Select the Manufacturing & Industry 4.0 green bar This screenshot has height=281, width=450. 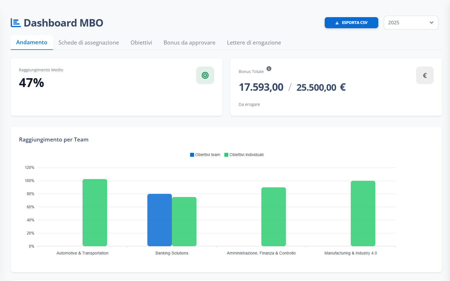pyautogui.click(x=363, y=213)
